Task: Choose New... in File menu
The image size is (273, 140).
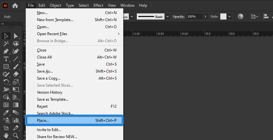Action: click(74, 13)
